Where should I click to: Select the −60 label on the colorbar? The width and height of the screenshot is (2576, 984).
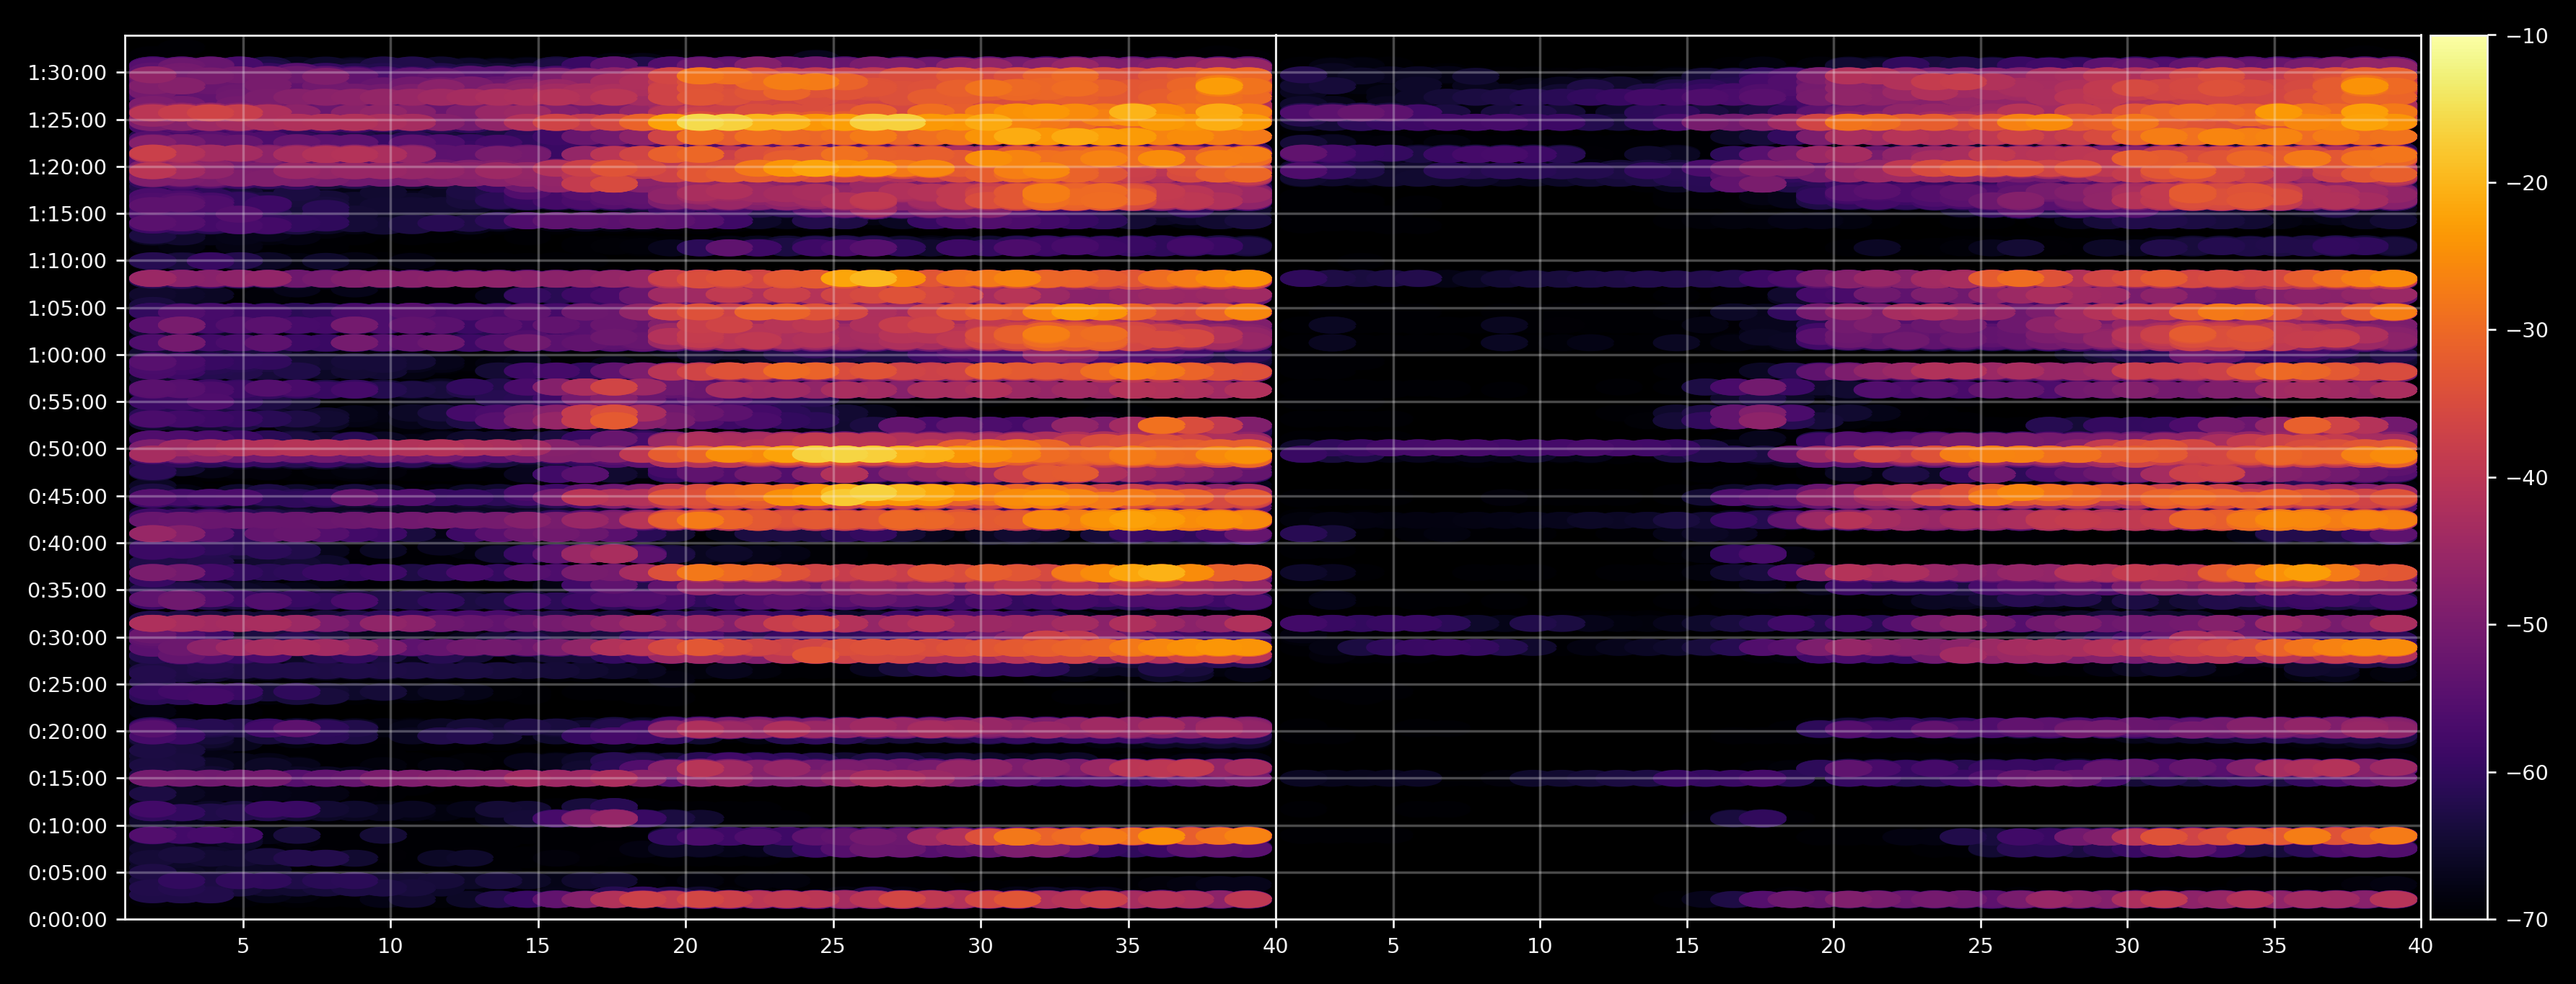(x=2528, y=774)
